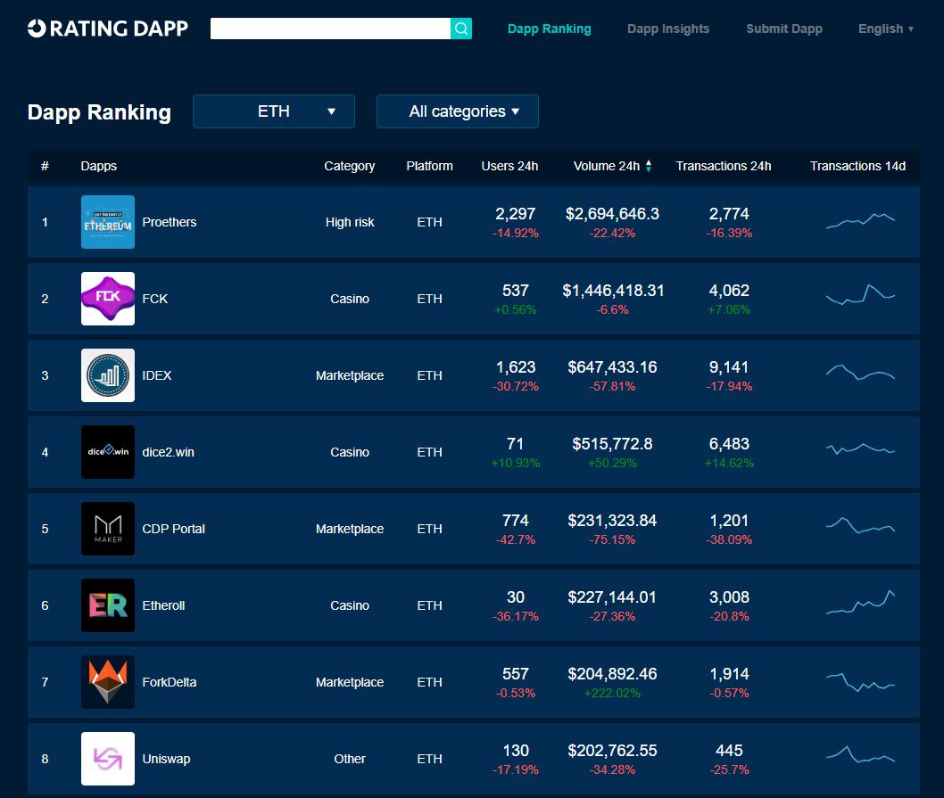Click the $515,772.8 volume value
This screenshot has width=944, height=798.
coord(612,444)
